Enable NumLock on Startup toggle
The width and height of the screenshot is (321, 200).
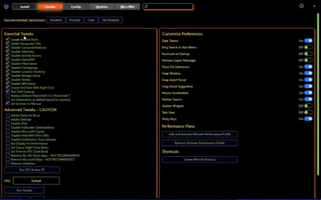pos(308,54)
